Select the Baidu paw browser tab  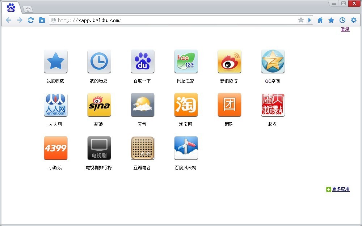click(x=11, y=8)
